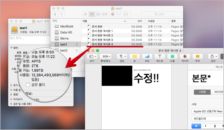Click Pages 주석 comment icon
Screen dimensions: 224x130
point(197,57)
